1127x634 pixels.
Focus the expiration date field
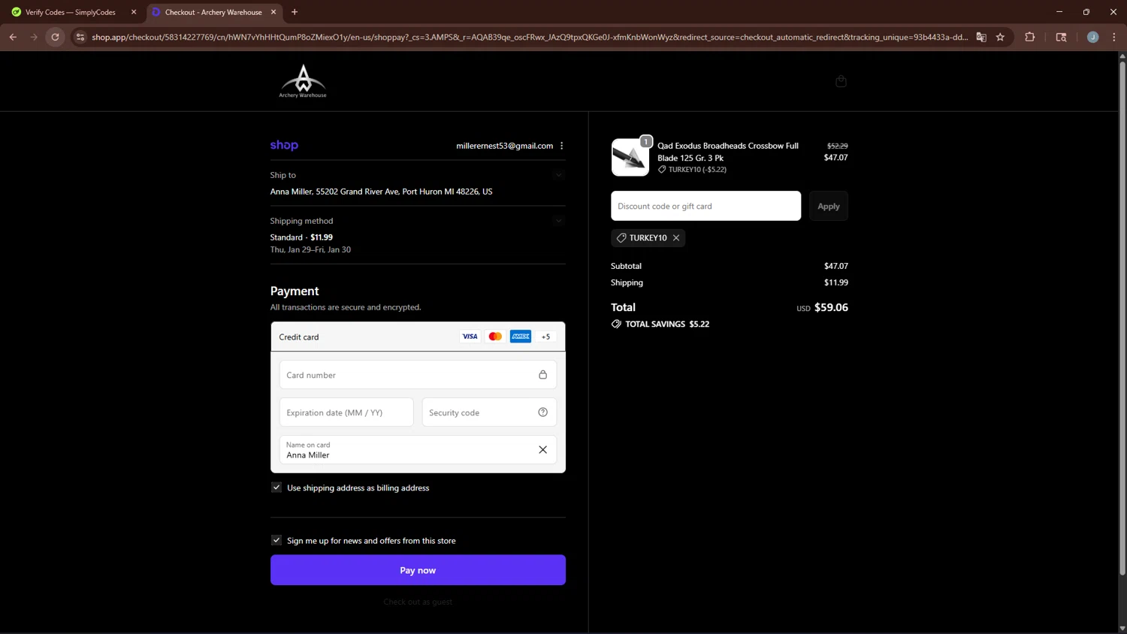[346, 412]
